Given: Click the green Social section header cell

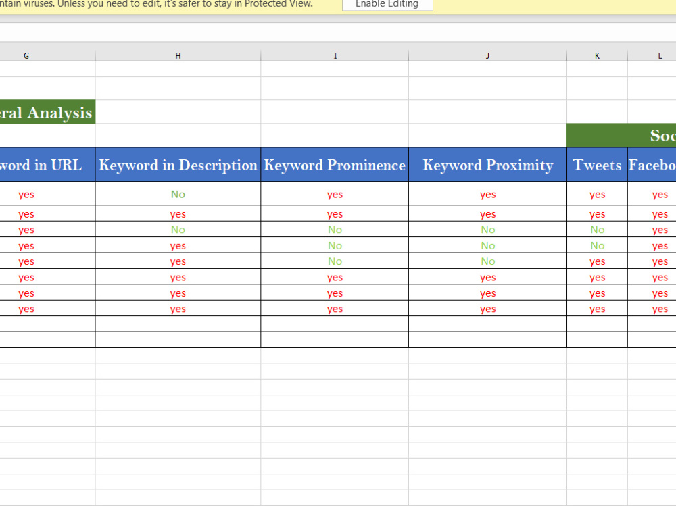Looking at the screenshot, I should [621, 135].
